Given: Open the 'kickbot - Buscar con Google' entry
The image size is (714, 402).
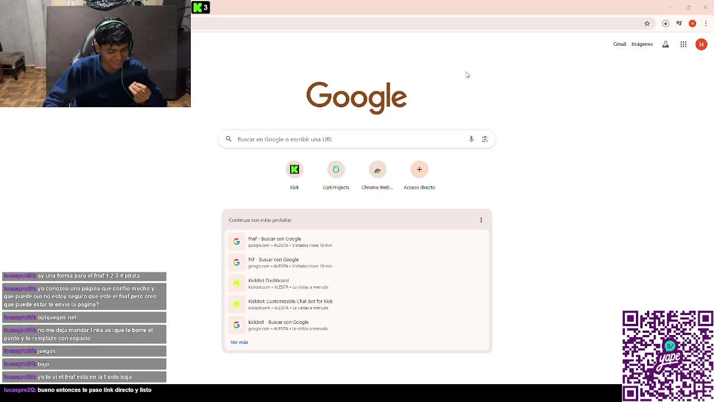Looking at the screenshot, I should pyautogui.click(x=356, y=325).
